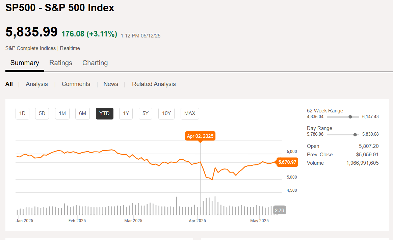Switch to the 1M chart view
393x240 pixels.
pos(62,113)
